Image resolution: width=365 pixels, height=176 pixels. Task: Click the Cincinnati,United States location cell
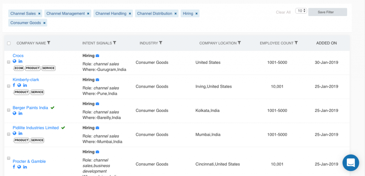point(218,164)
